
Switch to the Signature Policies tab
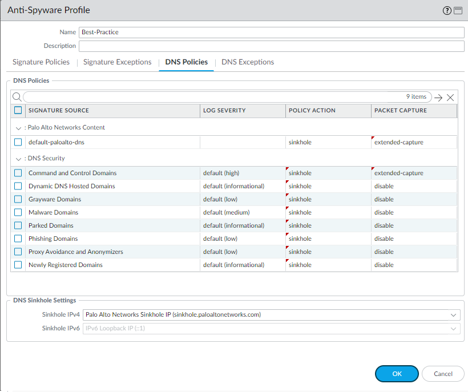pos(41,62)
